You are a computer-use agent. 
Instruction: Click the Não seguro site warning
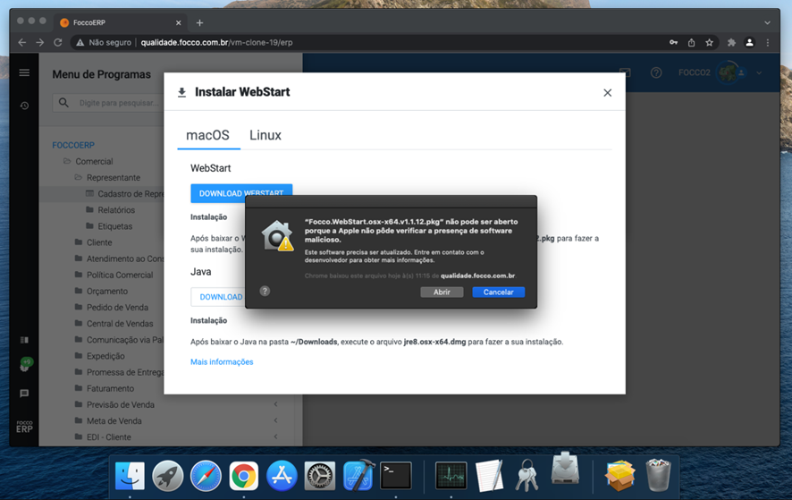point(104,42)
